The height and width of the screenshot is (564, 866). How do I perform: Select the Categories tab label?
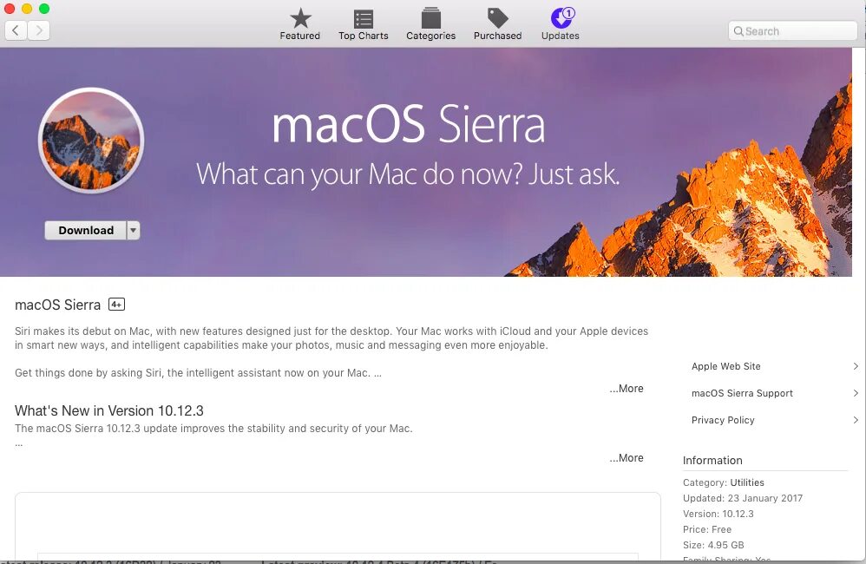tap(430, 36)
